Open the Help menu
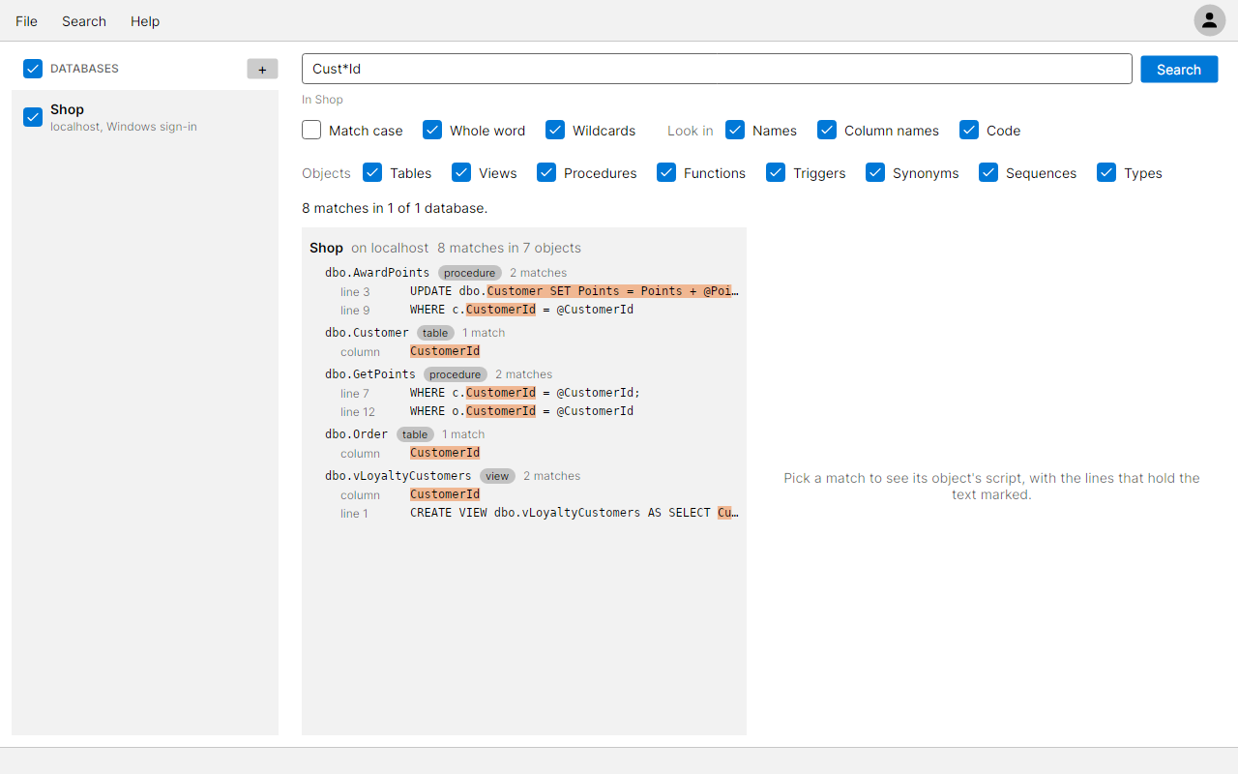 [145, 21]
